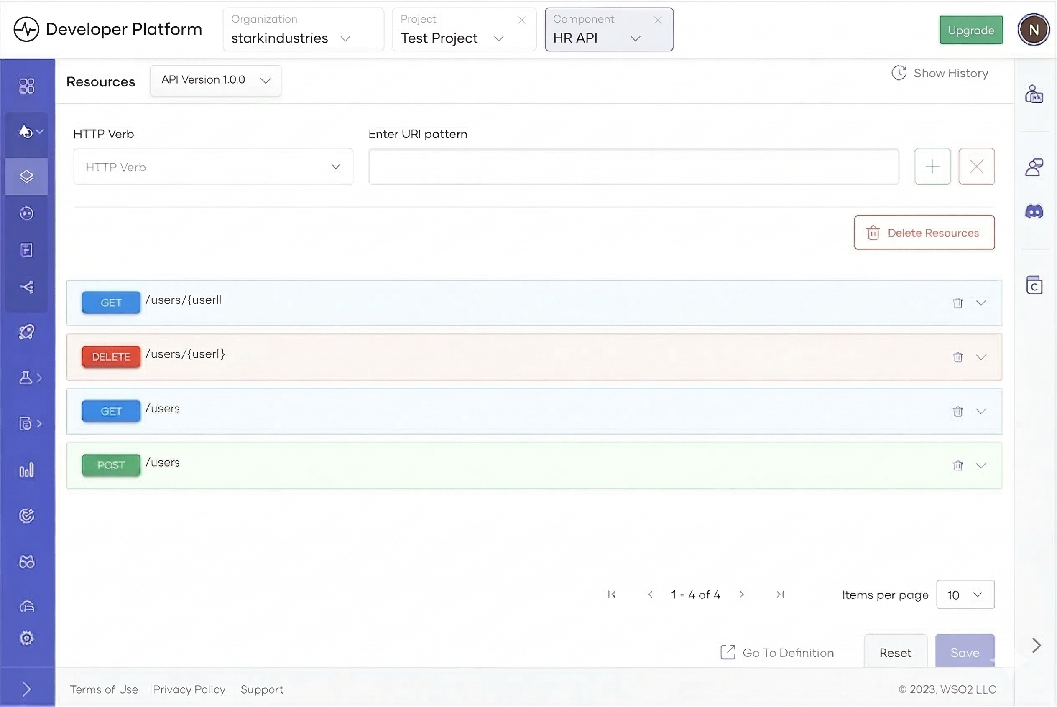The image size is (1057, 707).
Task: Click the plus icon to add resource
Action: pos(932,166)
